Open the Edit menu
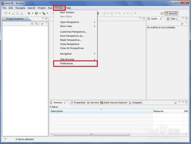191x144 pixels. click(x=11, y=8)
